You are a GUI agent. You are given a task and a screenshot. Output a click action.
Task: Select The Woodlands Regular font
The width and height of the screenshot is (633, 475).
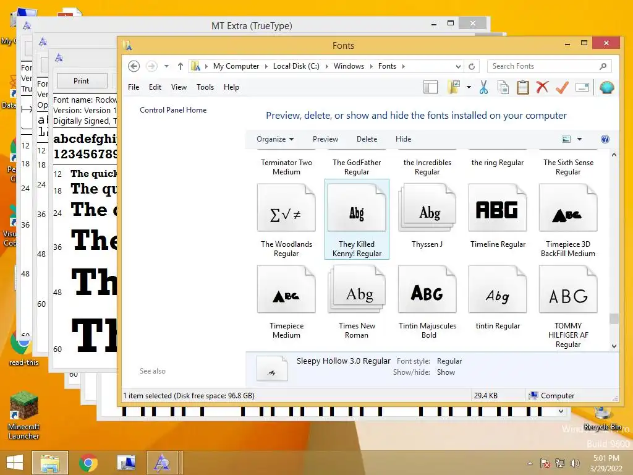click(x=286, y=220)
